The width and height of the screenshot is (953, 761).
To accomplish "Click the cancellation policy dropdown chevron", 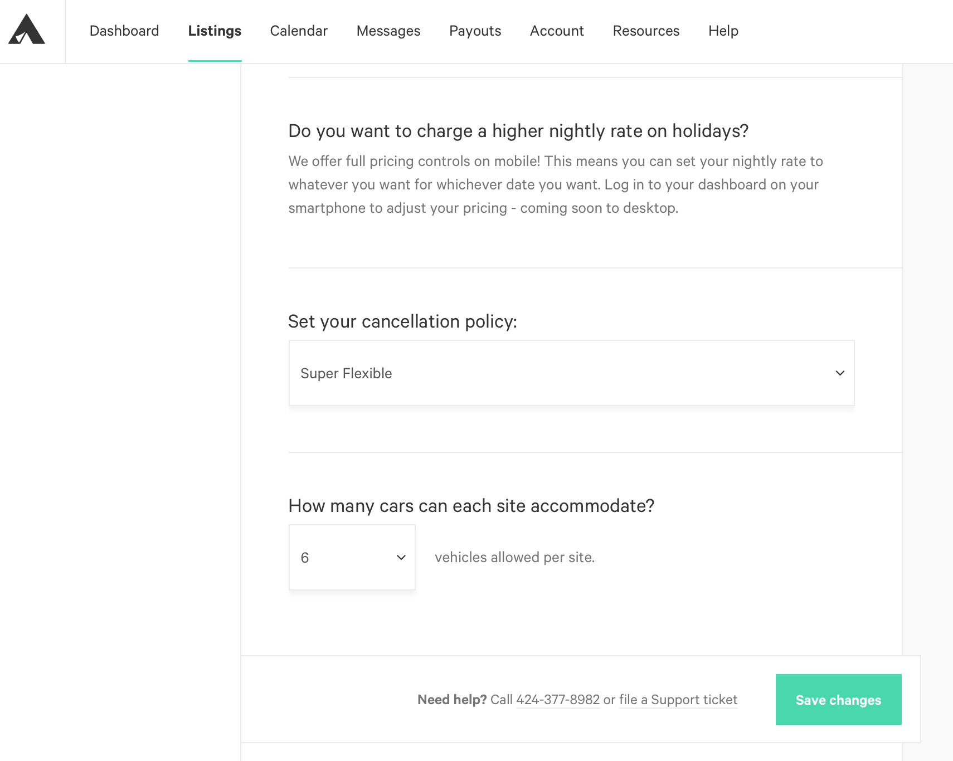I will click(840, 373).
